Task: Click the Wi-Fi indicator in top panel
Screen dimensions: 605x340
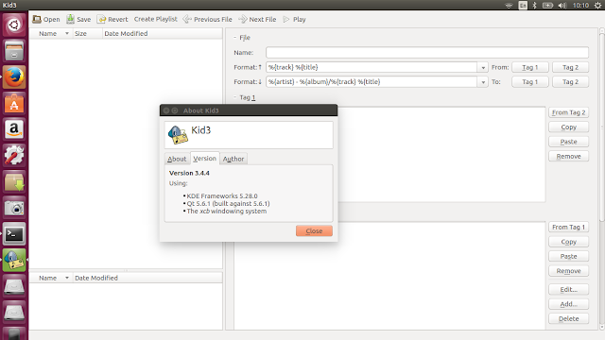Action: click(509, 6)
